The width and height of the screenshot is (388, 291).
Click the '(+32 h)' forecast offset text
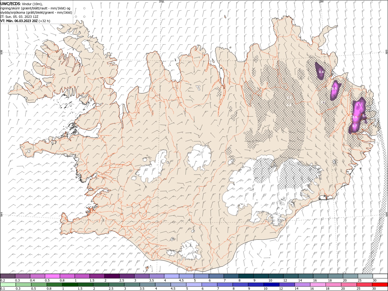(x=45, y=21)
